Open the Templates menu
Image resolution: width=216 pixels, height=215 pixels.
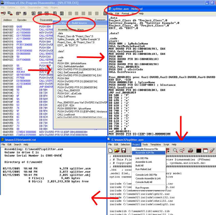click(156, 145)
